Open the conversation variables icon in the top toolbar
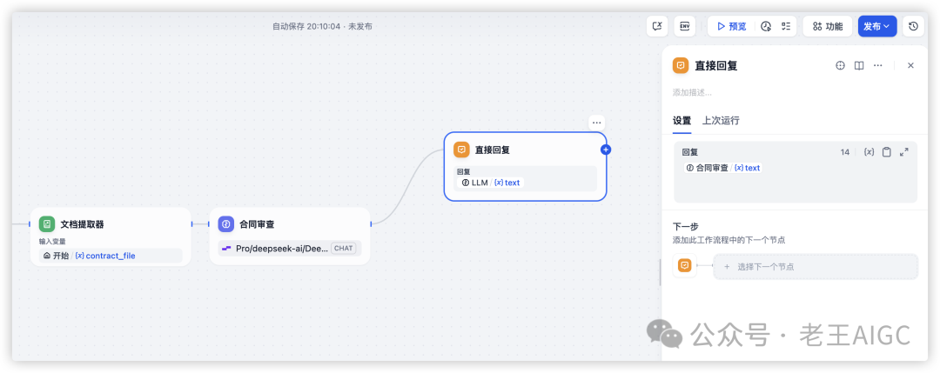This screenshot has height=373, width=940. click(x=657, y=26)
